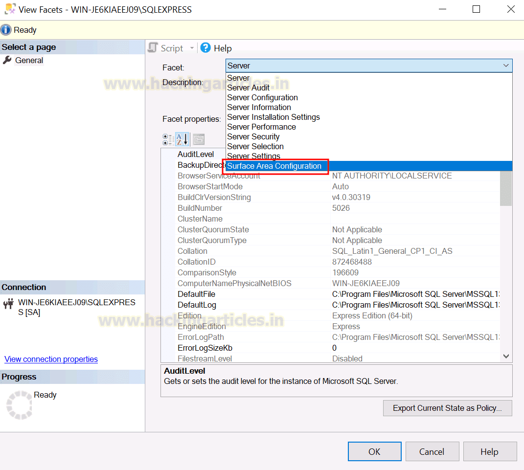Select the ErrorLogPath property

(x=201, y=337)
